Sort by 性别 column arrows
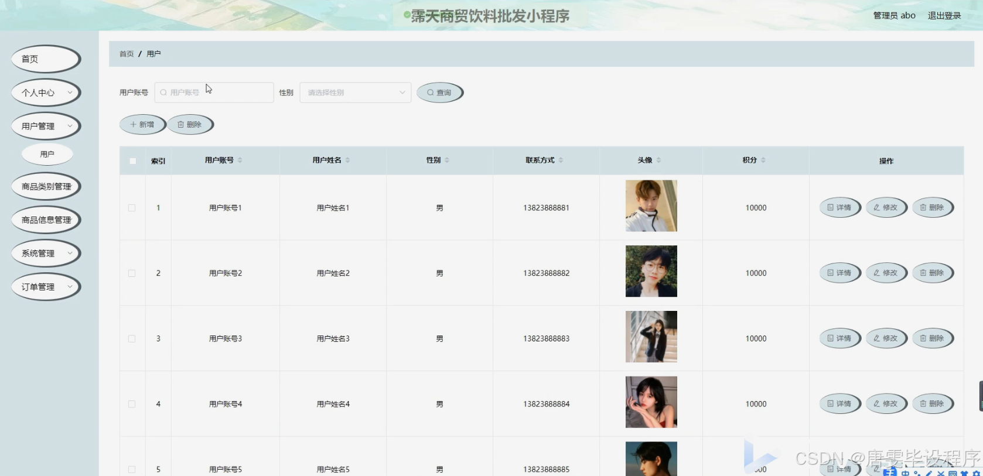 coord(447,160)
